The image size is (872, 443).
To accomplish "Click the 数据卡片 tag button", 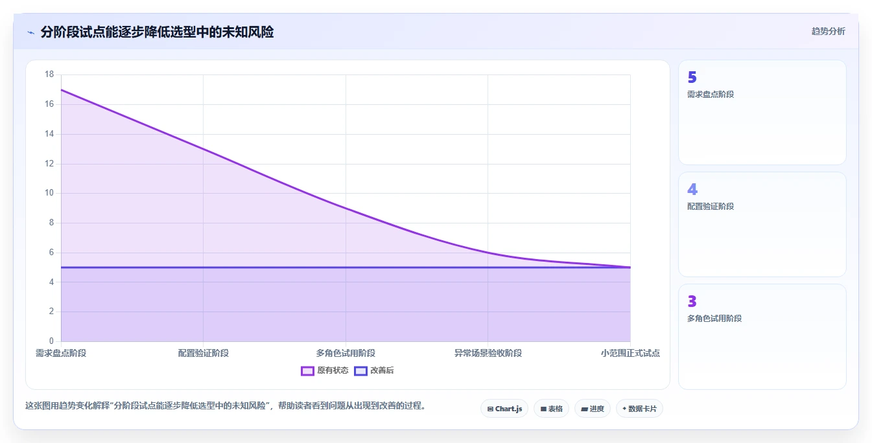I will coord(639,409).
